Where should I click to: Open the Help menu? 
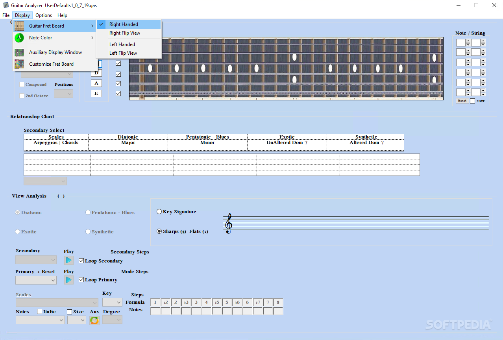(62, 15)
